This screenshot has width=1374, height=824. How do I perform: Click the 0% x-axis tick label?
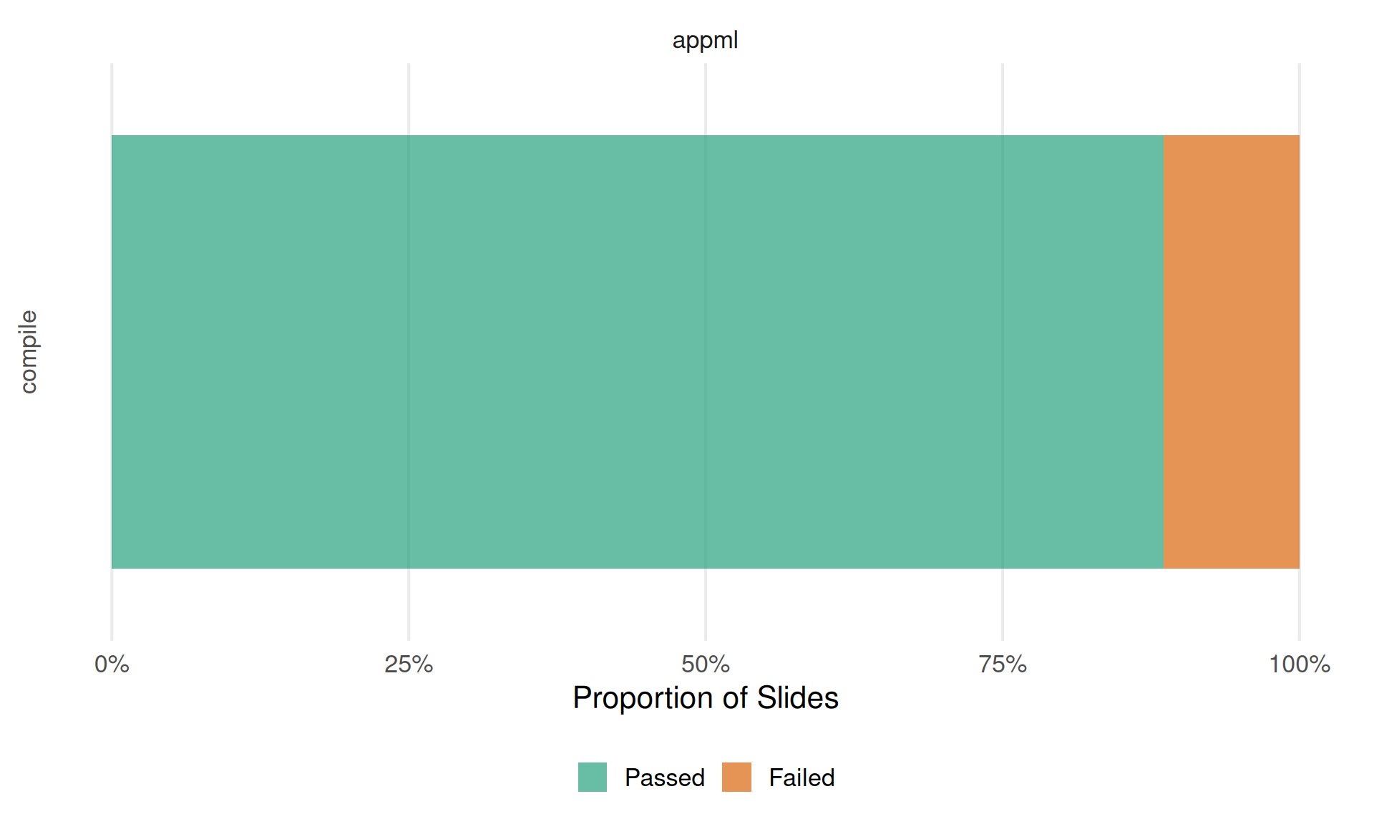pyautogui.click(x=112, y=664)
